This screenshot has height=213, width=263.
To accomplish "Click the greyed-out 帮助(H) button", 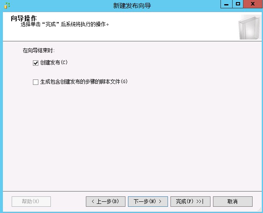I will (x=31, y=201).
